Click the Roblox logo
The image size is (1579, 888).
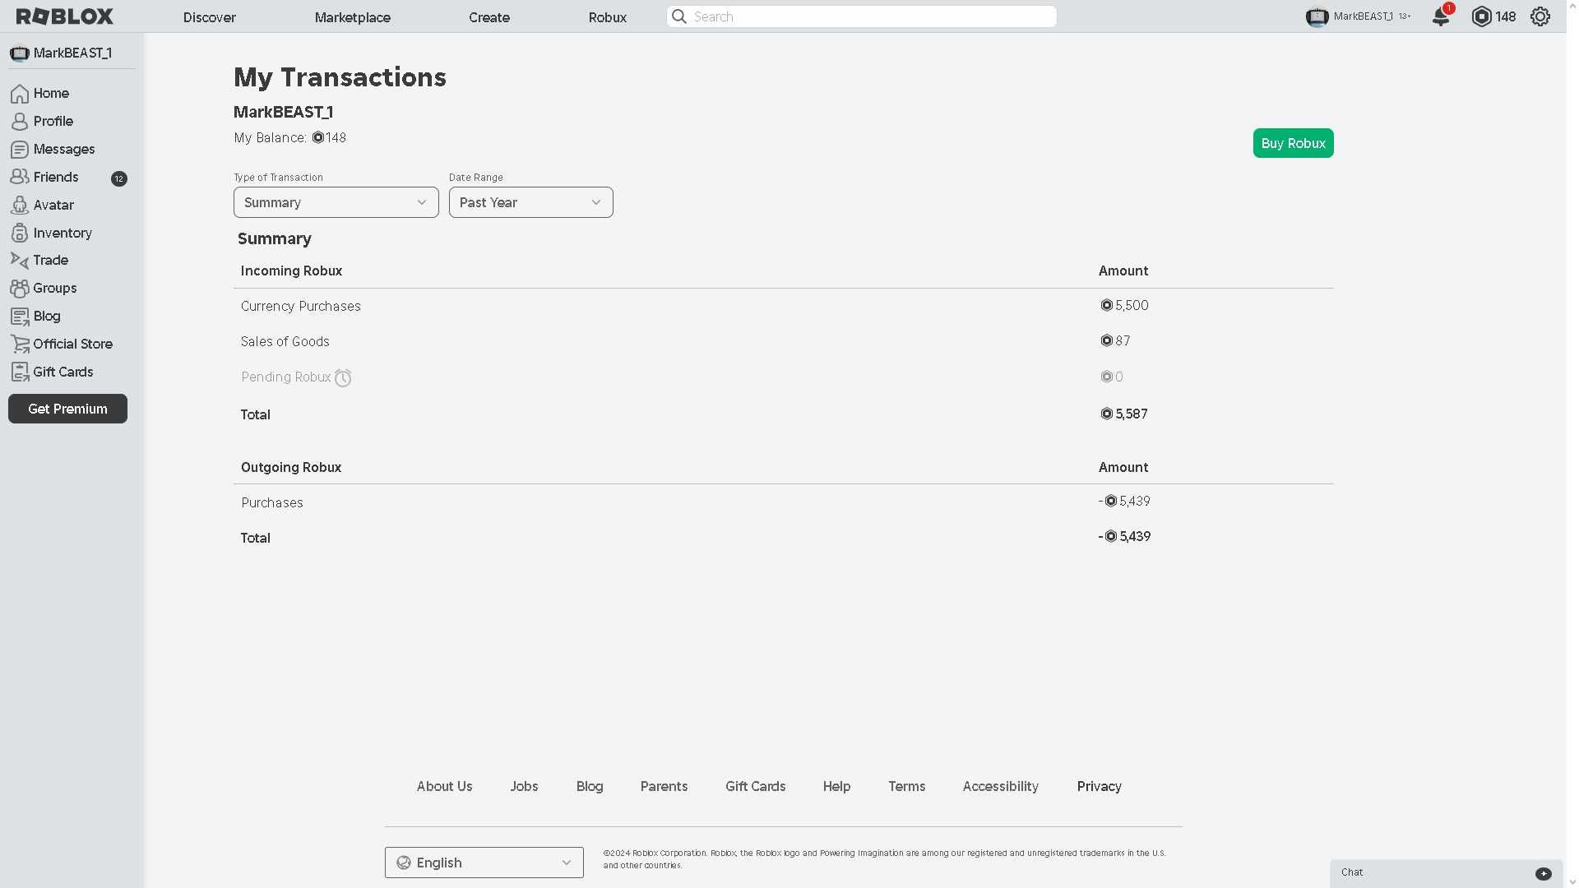coord(65,16)
